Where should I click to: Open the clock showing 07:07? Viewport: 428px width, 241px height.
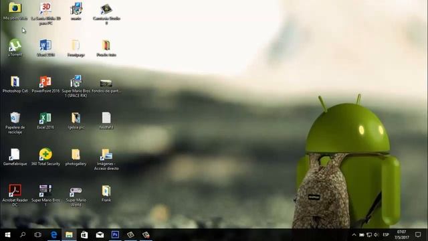(401, 235)
